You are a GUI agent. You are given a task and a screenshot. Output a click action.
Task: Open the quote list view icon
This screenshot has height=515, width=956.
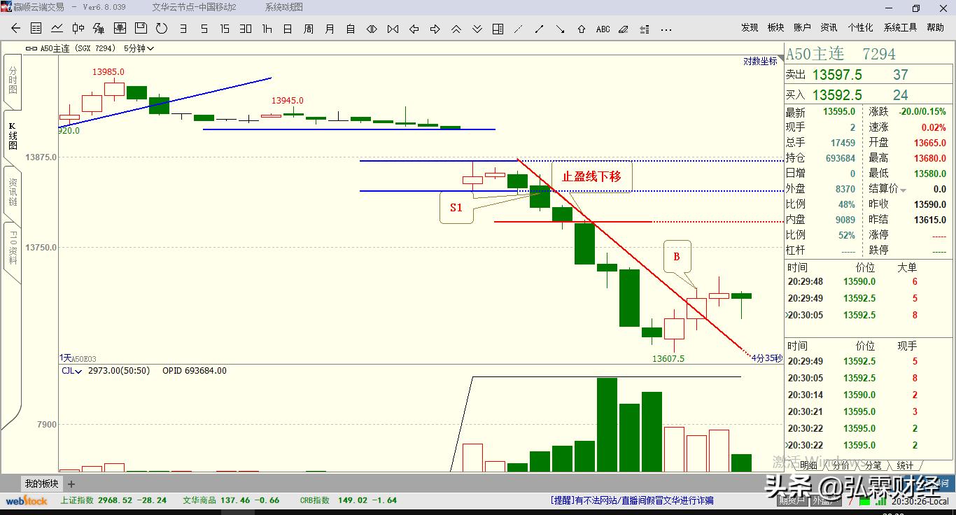tap(36, 29)
